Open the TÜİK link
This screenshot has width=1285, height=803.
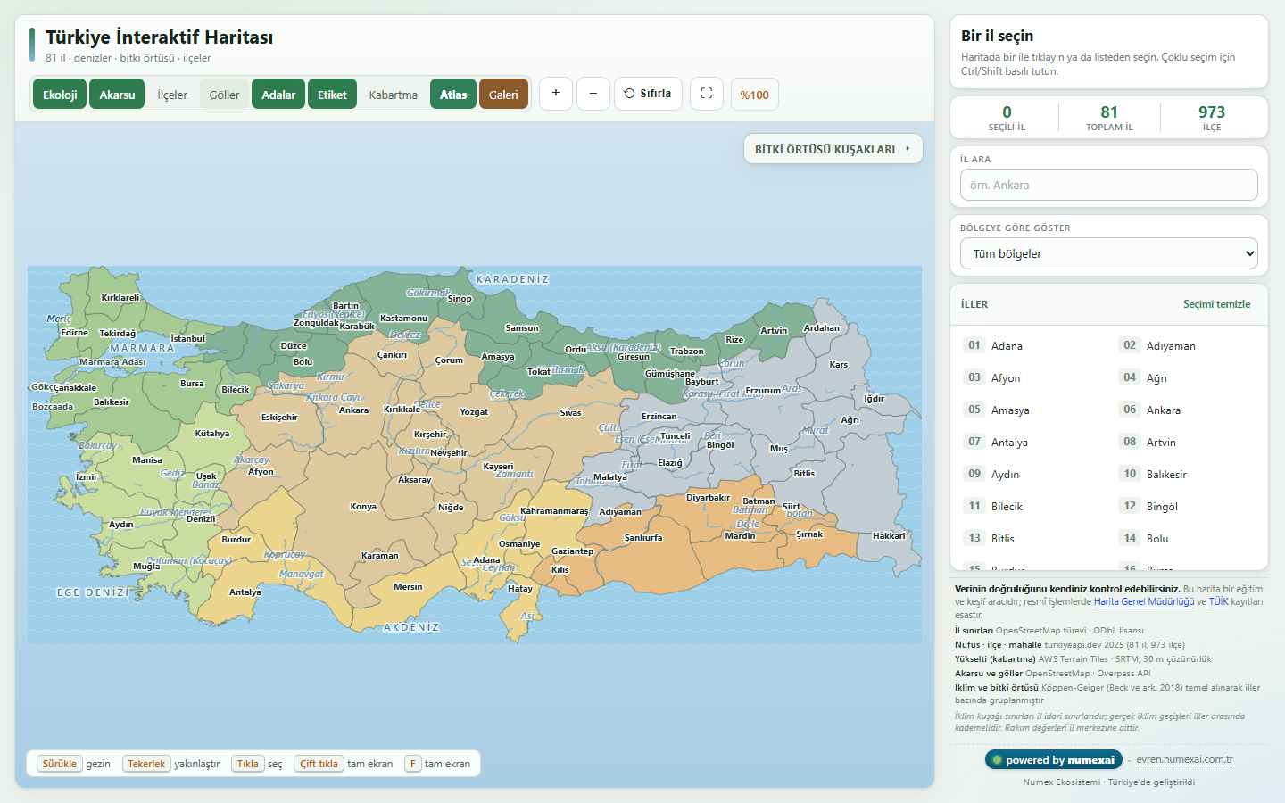(x=1218, y=601)
